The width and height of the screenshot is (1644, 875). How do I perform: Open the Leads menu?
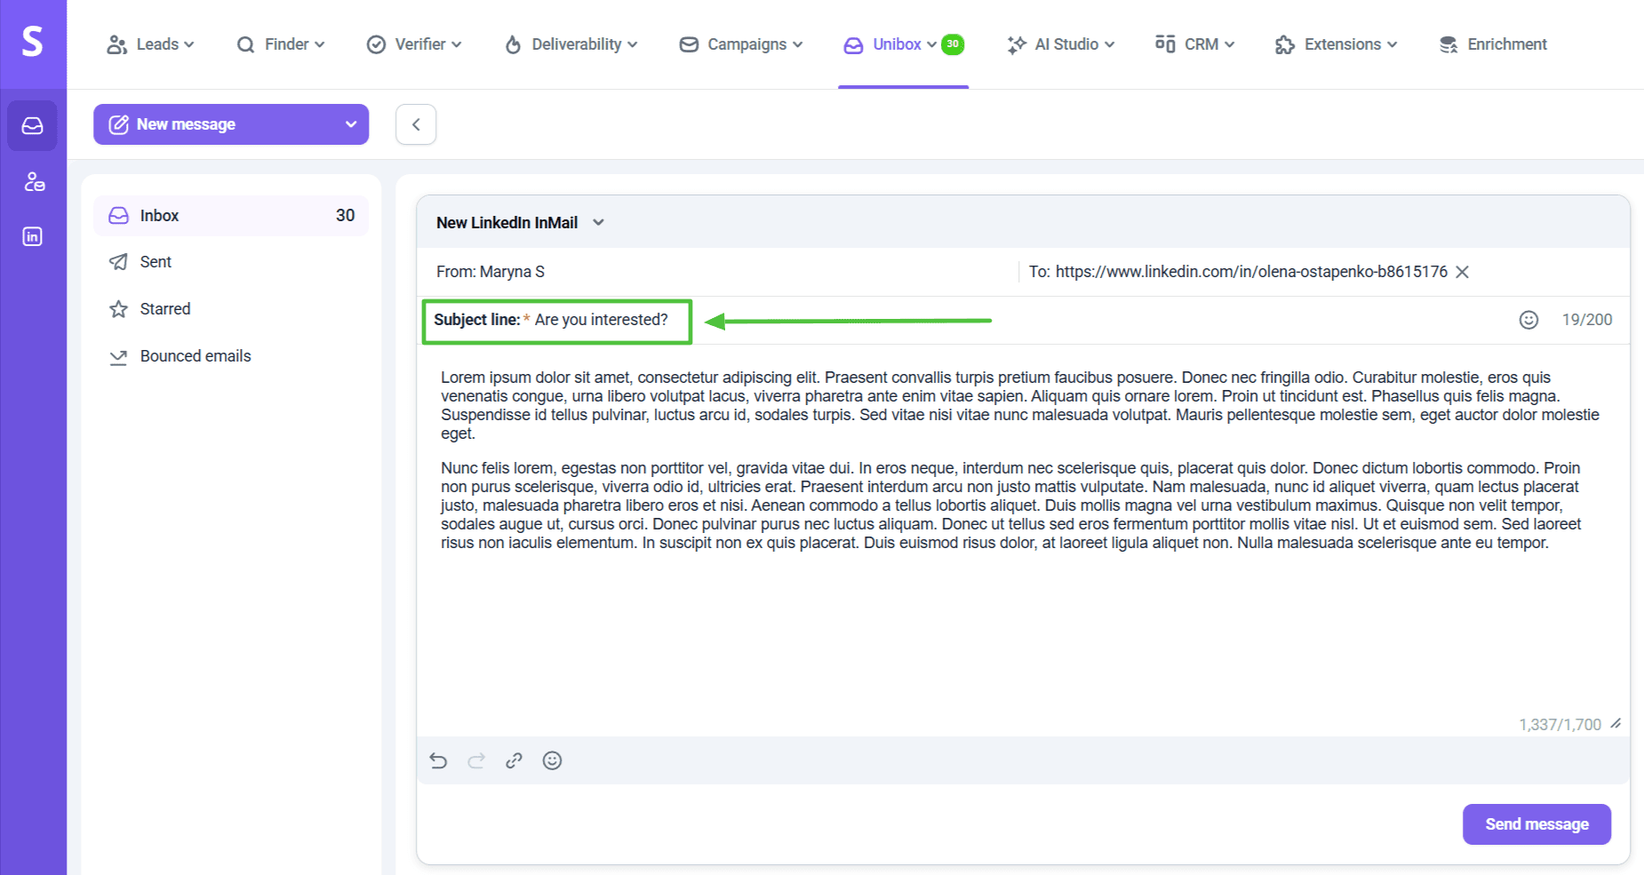pyautogui.click(x=150, y=44)
